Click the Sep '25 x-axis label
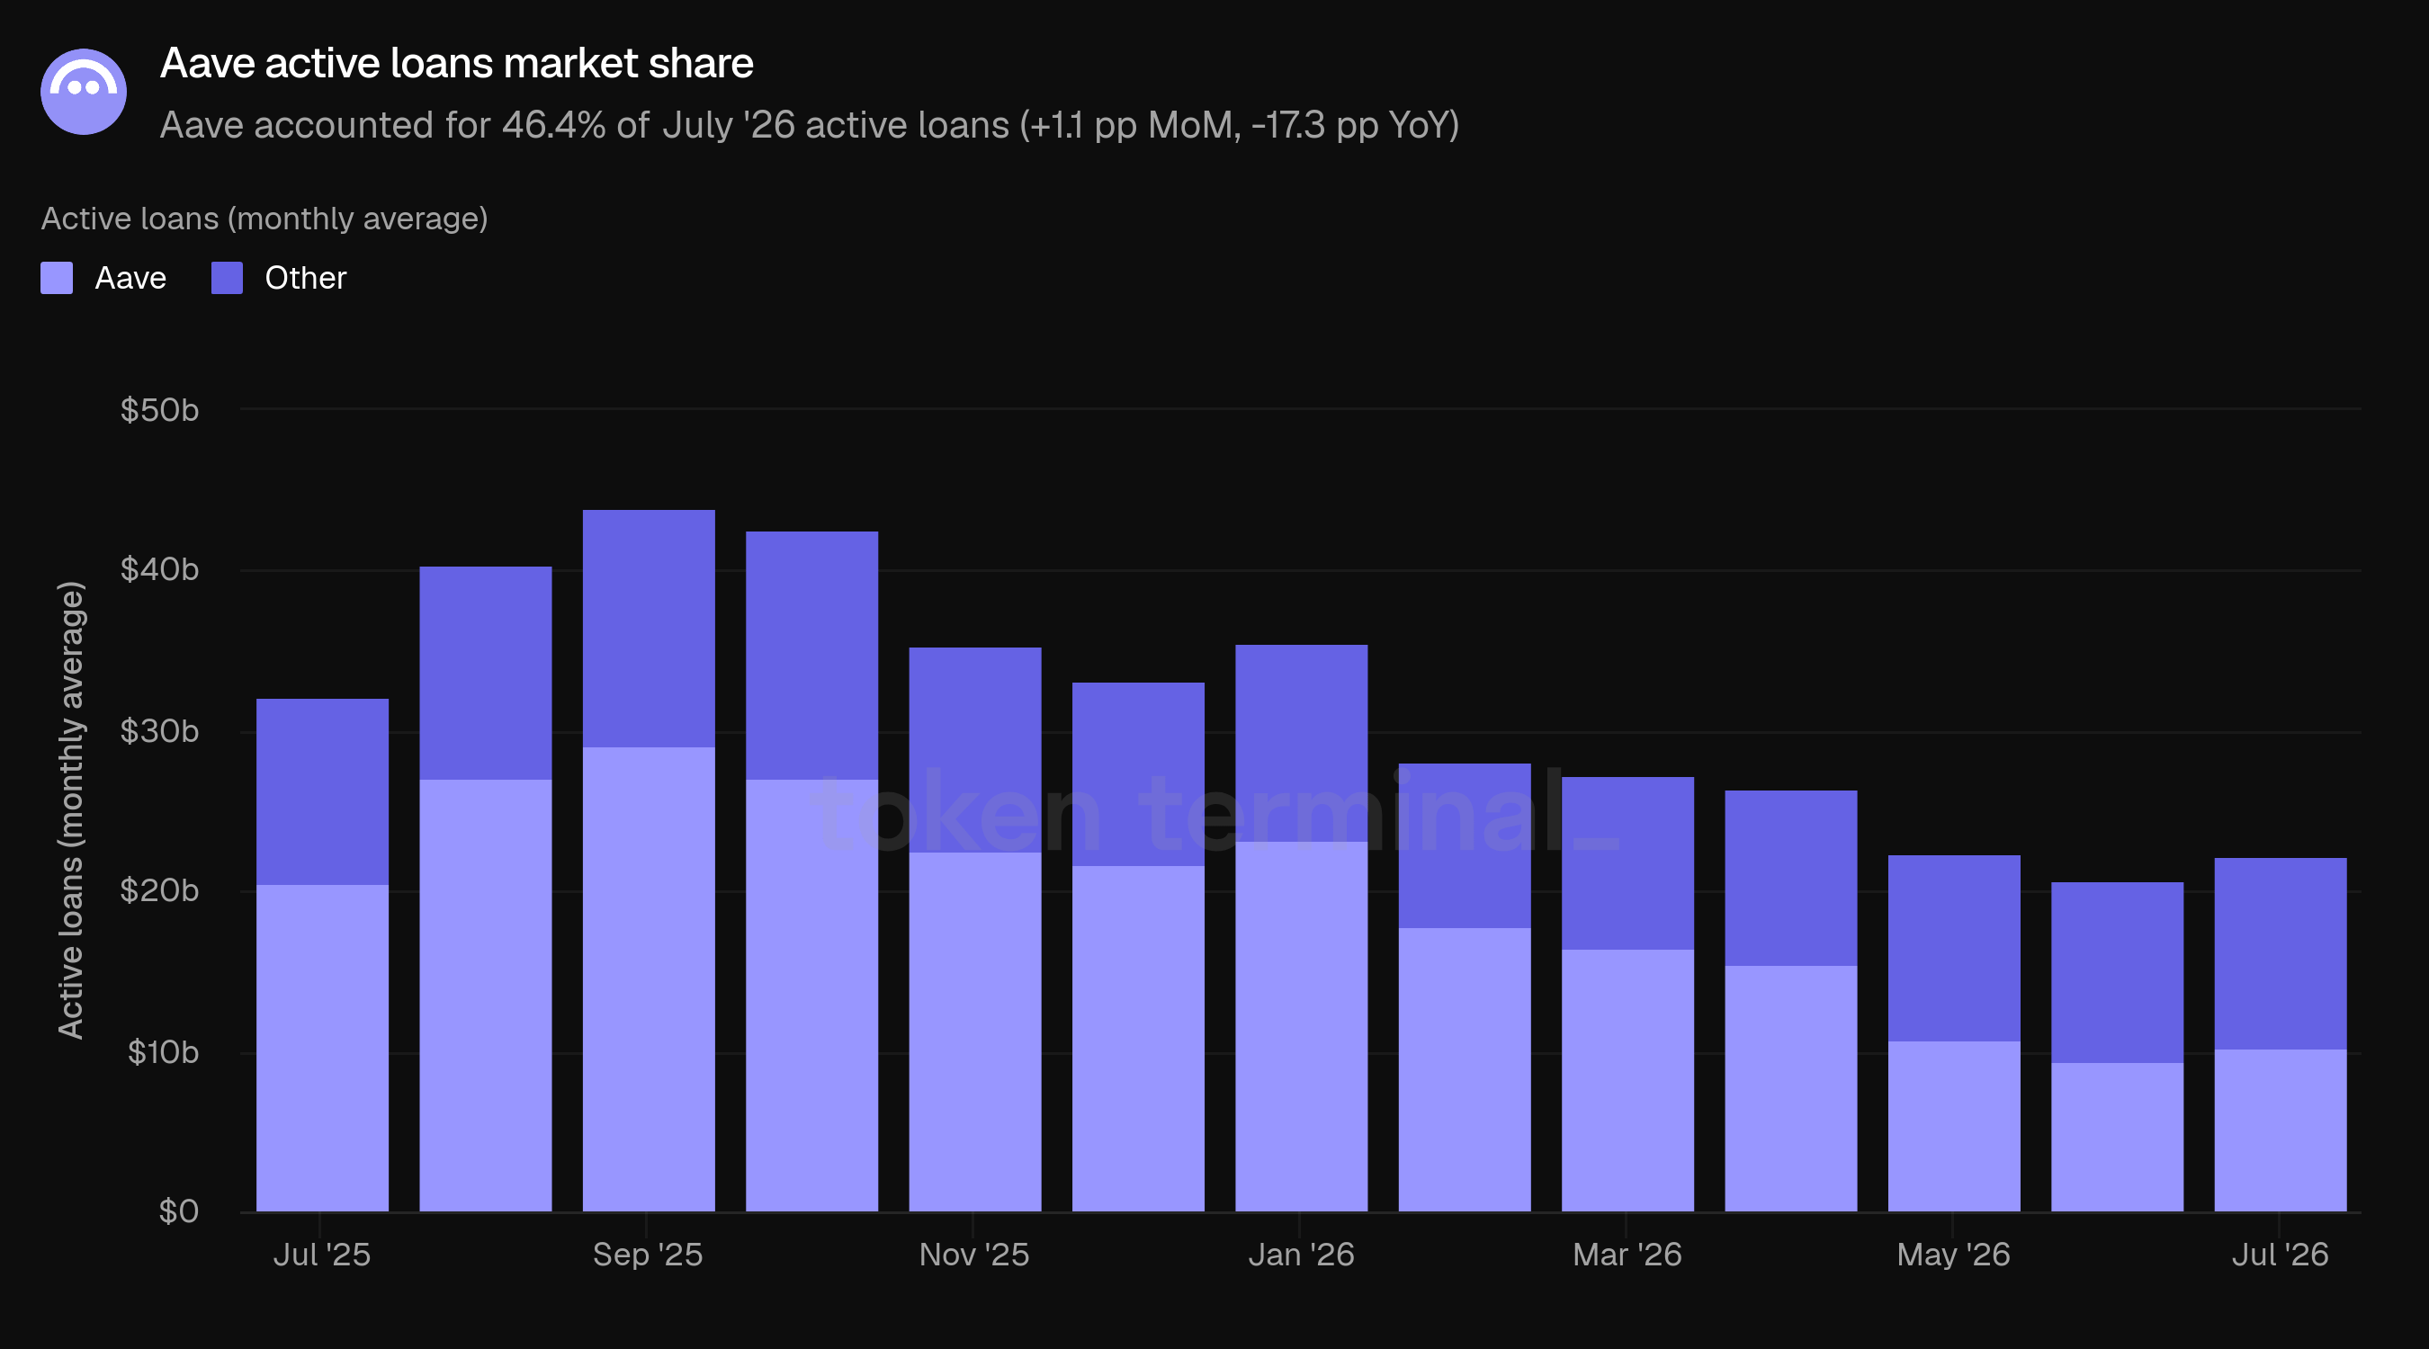The height and width of the screenshot is (1349, 2429). point(648,1255)
